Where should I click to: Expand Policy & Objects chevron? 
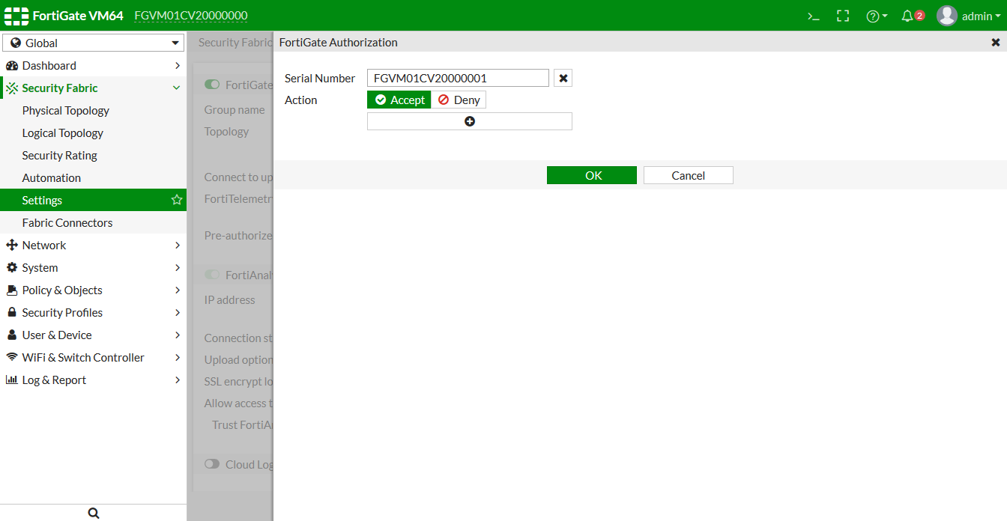point(177,290)
